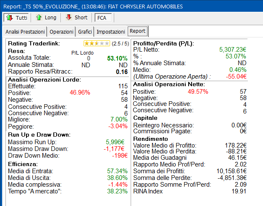Switch to the Operazioni tab
Screen dimensions: 263x206
point(61,32)
